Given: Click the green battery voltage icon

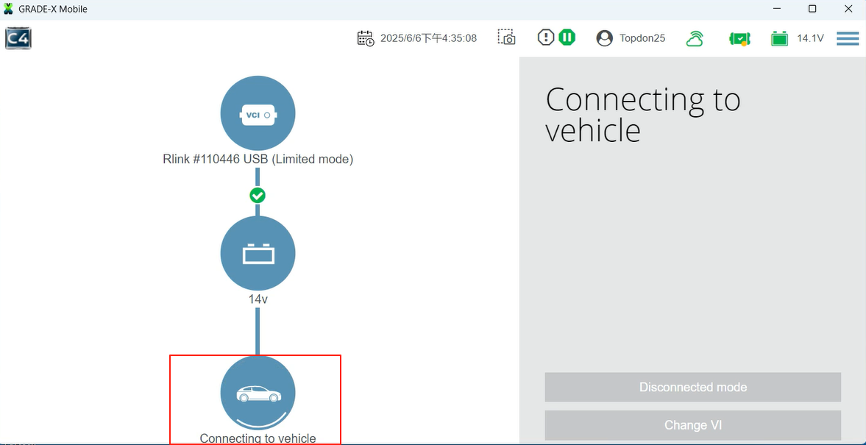Looking at the screenshot, I should 779,38.
